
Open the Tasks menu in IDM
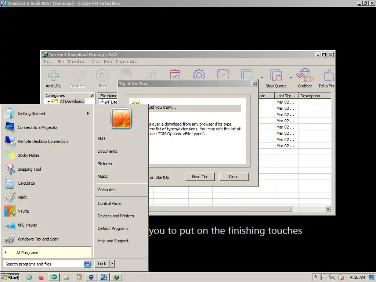[x=48, y=62]
